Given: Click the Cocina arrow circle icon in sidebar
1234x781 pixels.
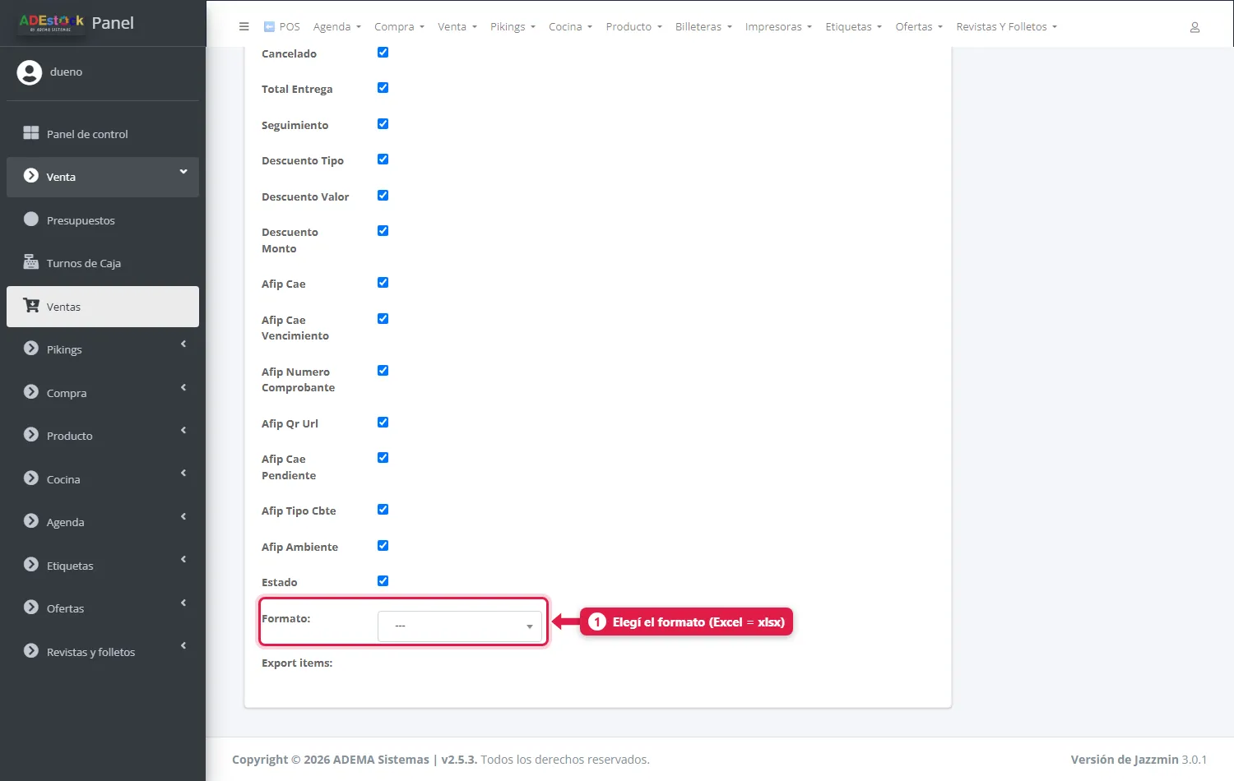Looking at the screenshot, I should pos(31,478).
